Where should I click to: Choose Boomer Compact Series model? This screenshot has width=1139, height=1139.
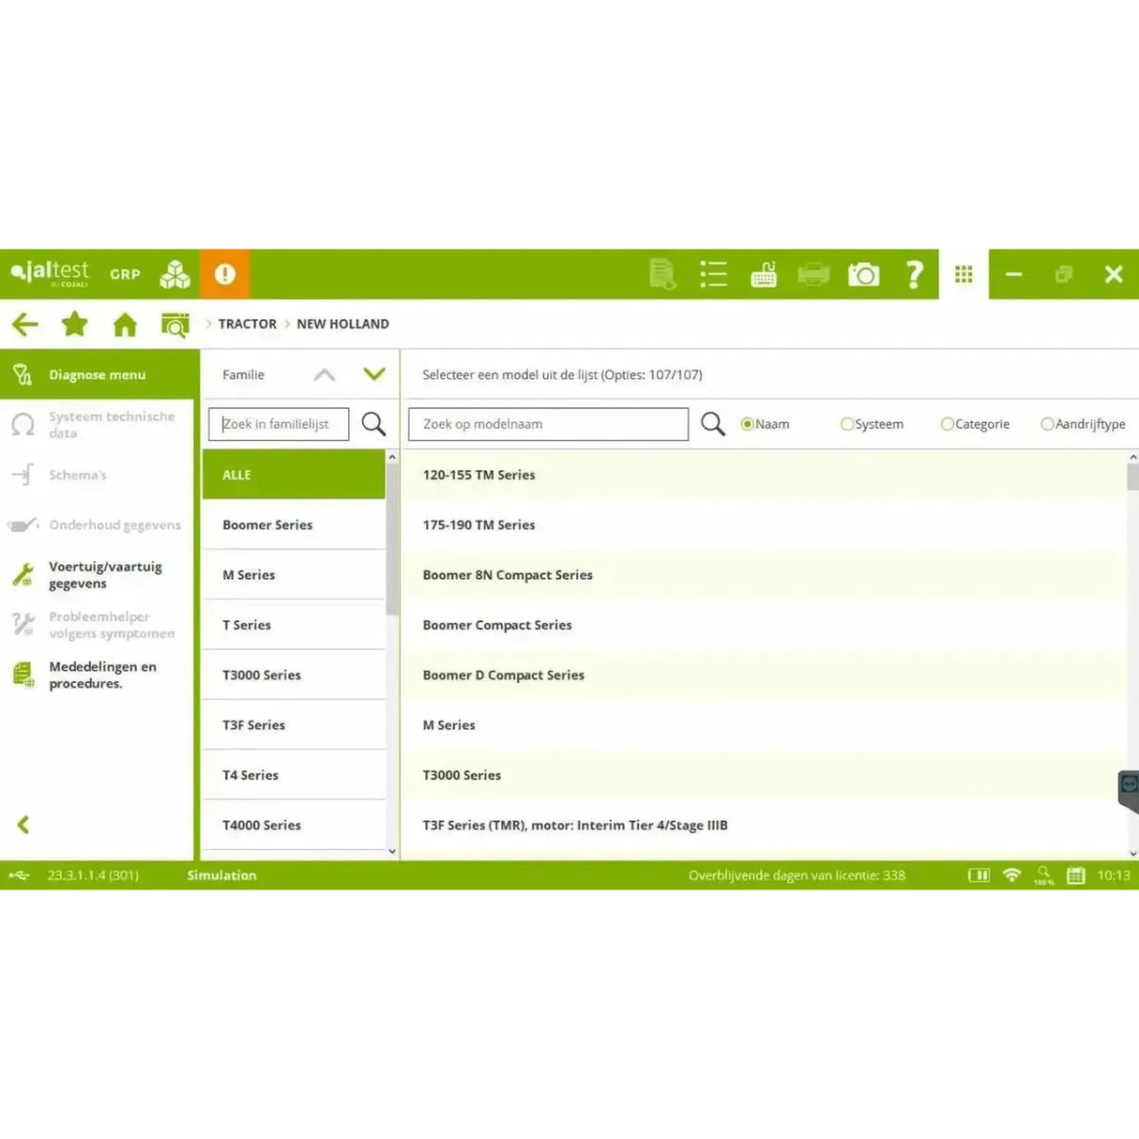pyautogui.click(x=765, y=625)
